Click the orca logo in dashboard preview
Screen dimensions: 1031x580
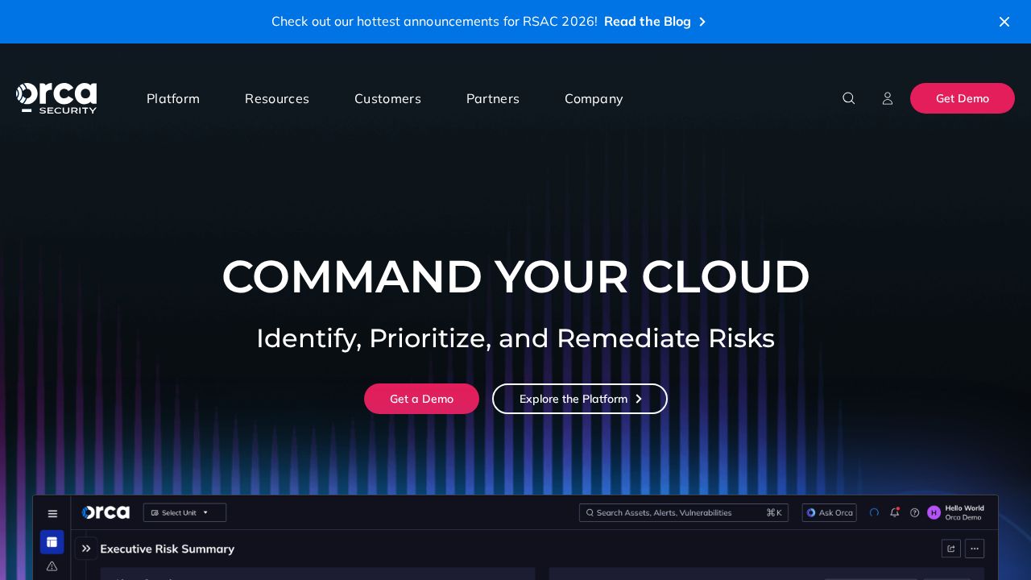(x=106, y=512)
